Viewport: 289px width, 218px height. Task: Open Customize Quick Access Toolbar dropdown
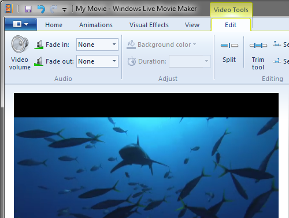[x=64, y=9]
